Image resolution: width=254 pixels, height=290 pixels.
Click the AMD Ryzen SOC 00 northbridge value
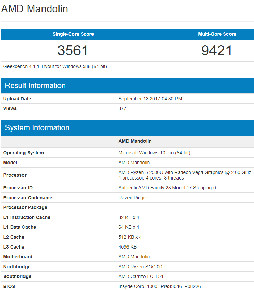coord(140,267)
